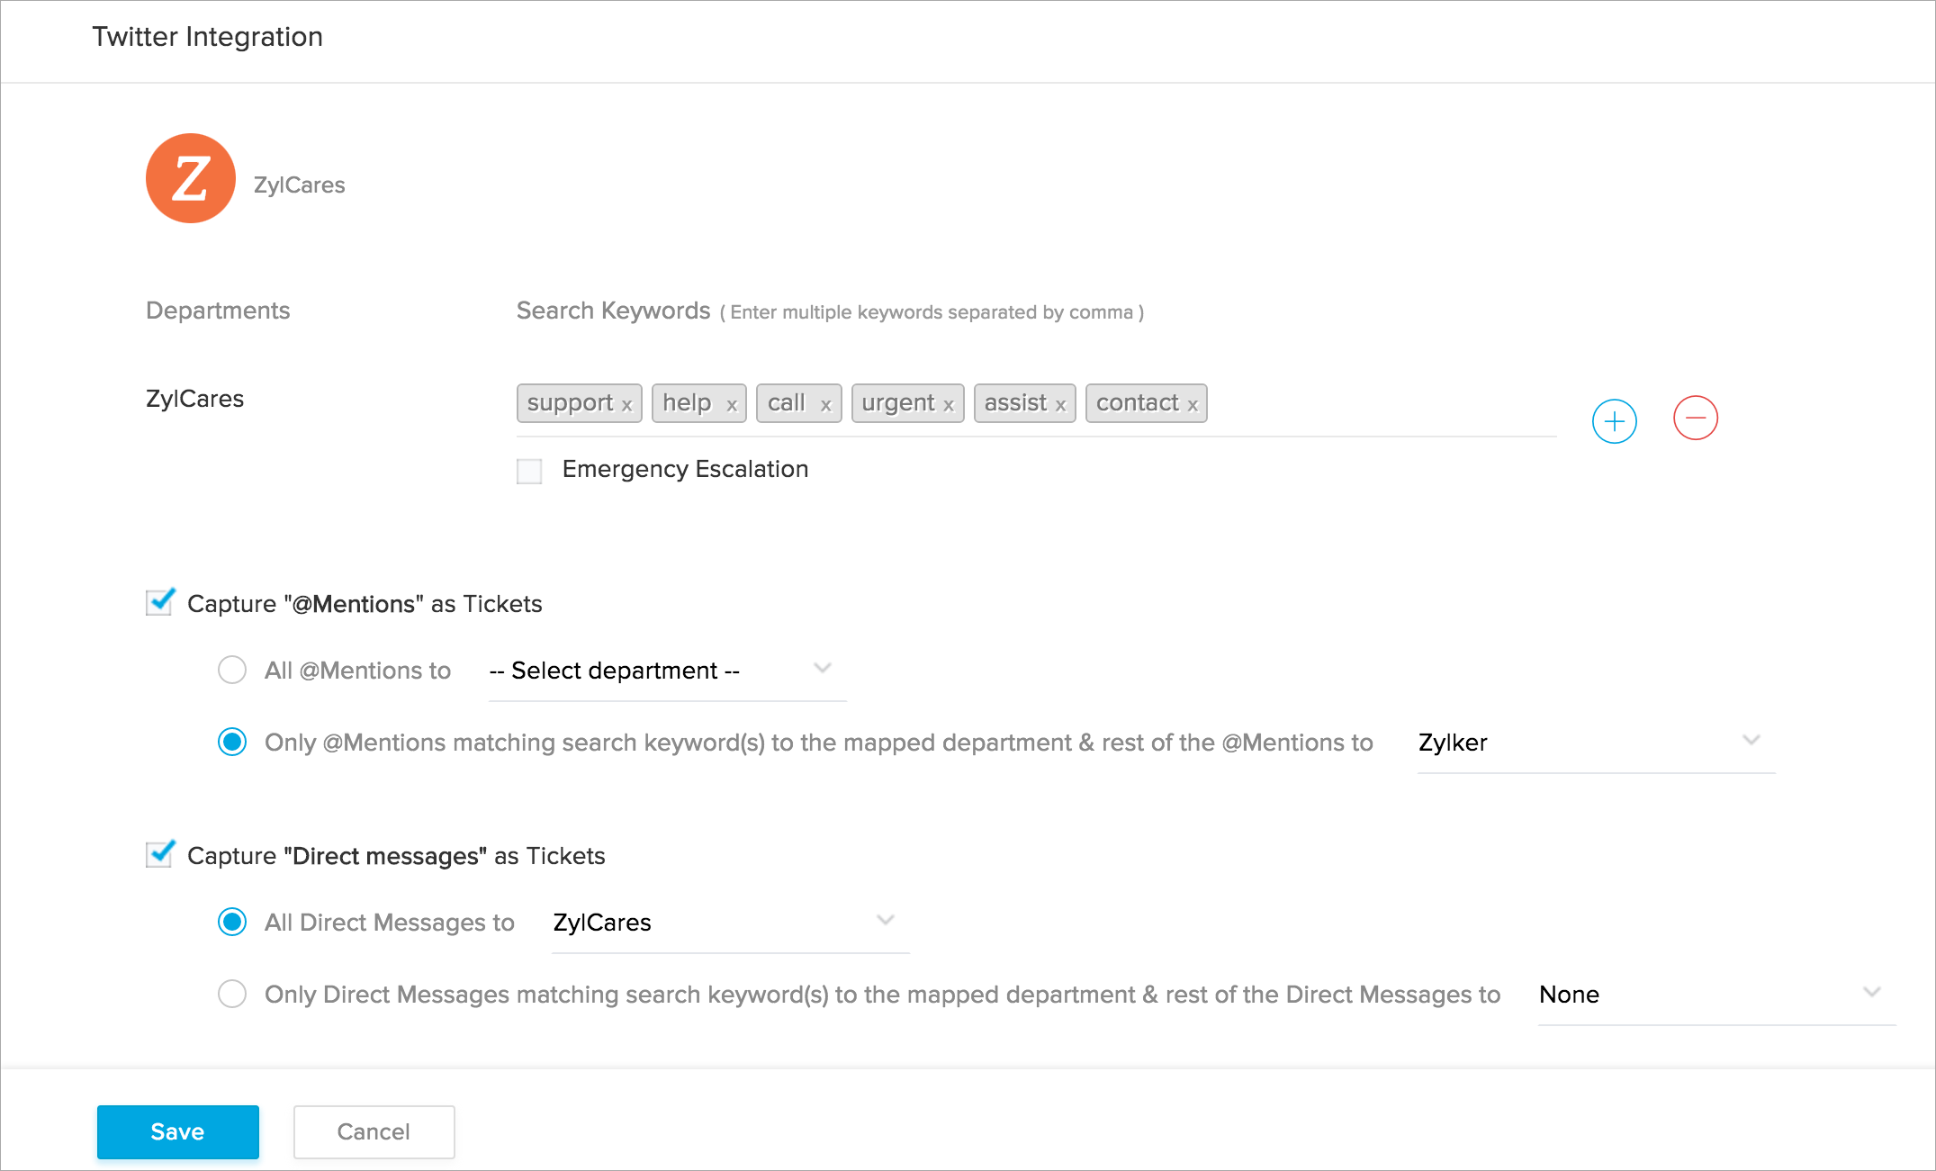Image resolution: width=1936 pixels, height=1171 pixels.
Task: Open the ZylCares direct messages dropdown
Action: 729,923
